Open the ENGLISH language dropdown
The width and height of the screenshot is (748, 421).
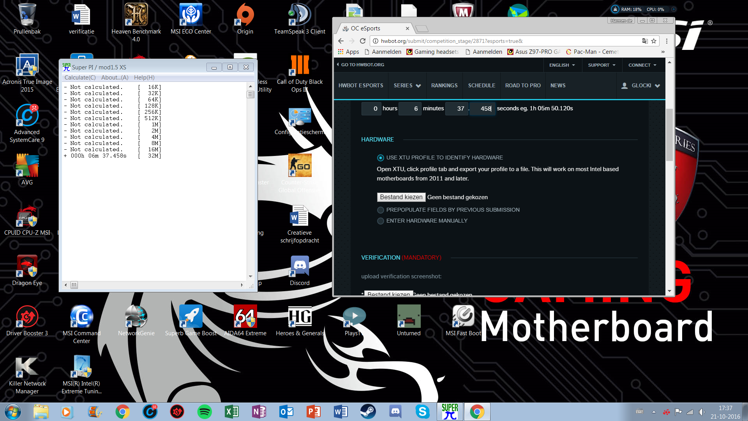(562, 65)
